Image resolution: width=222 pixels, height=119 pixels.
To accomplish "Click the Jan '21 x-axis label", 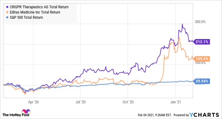I will click(176, 102).
